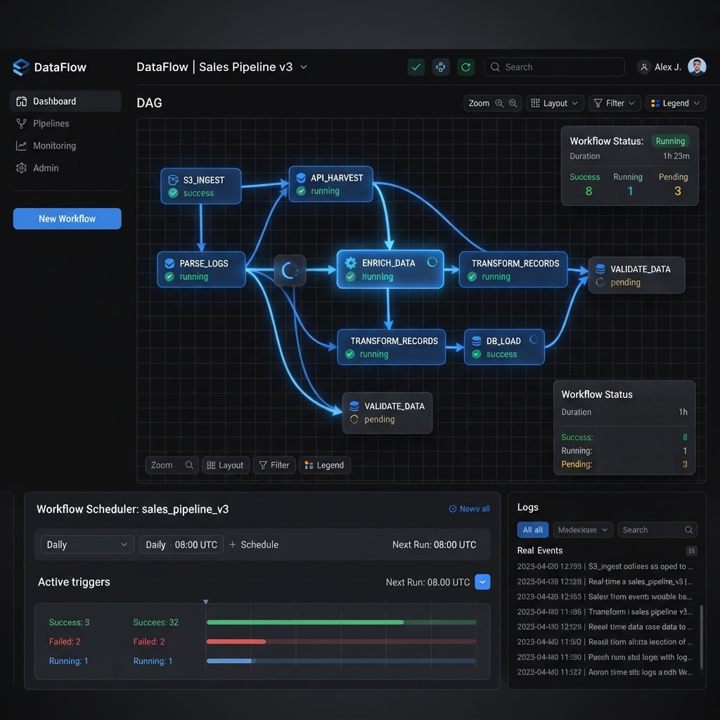The image size is (720, 720).
Task: Click the Running workflow status badge
Action: point(670,141)
